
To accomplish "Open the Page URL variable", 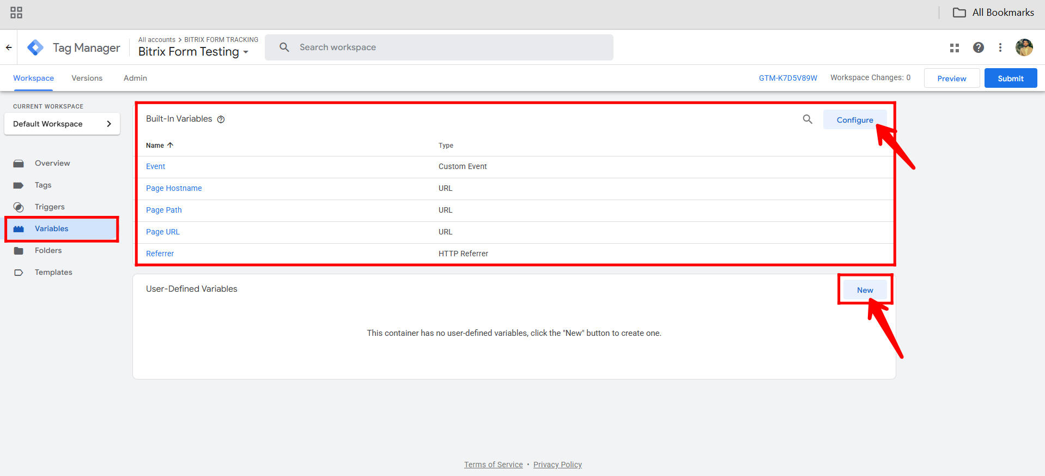I will [162, 232].
